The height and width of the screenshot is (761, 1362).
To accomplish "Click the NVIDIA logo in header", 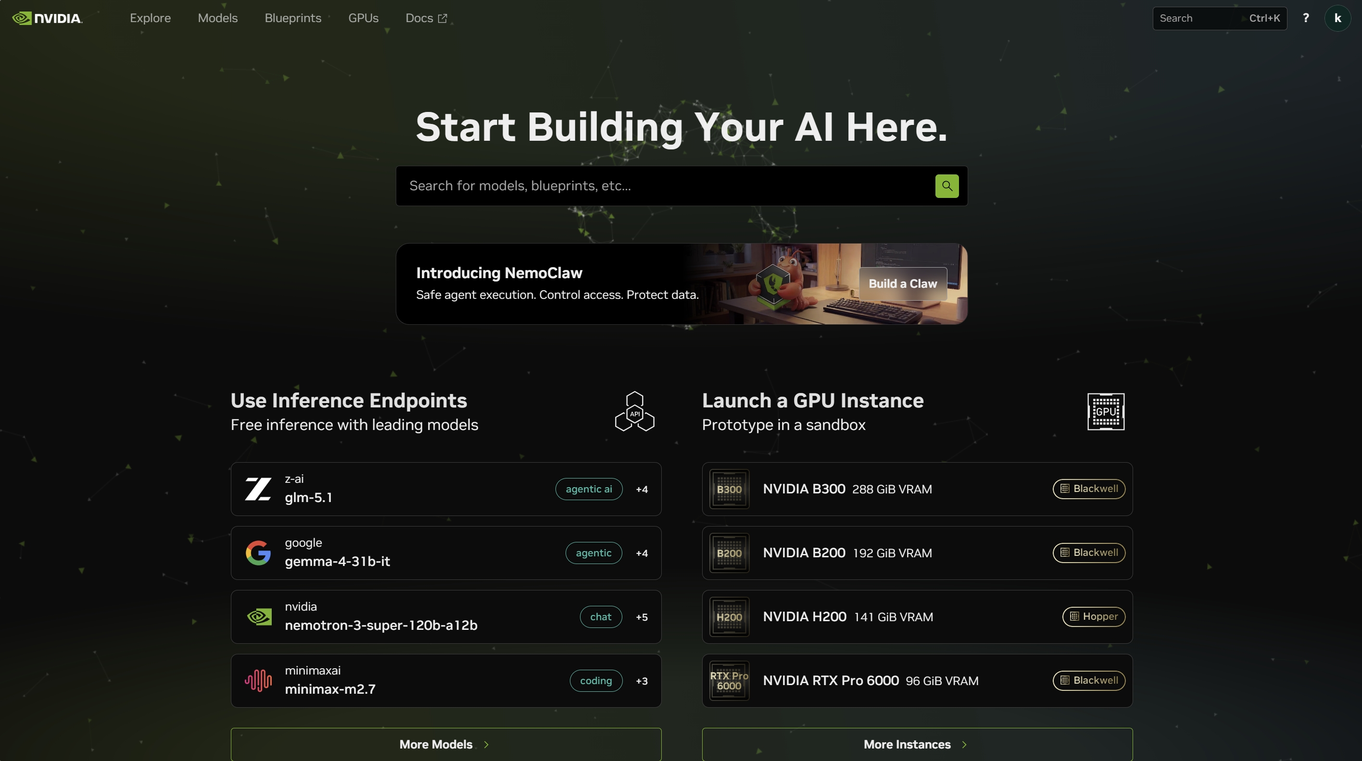I will click(47, 18).
